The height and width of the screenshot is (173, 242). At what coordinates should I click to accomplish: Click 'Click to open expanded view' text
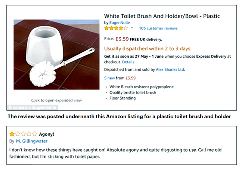[x=56, y=100]
